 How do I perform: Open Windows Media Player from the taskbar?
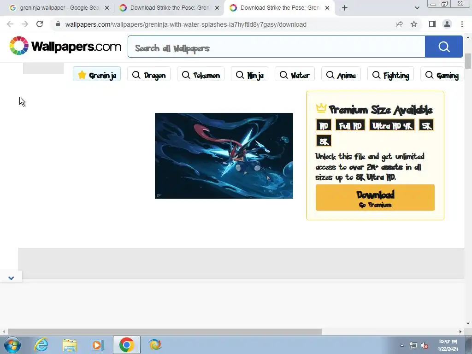coord(98,345)
